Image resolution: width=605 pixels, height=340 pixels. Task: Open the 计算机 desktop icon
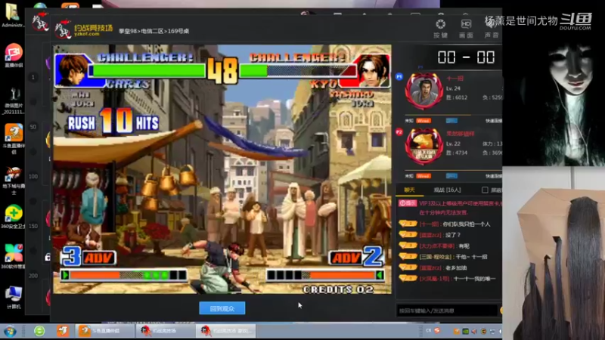tap(14, 298)
